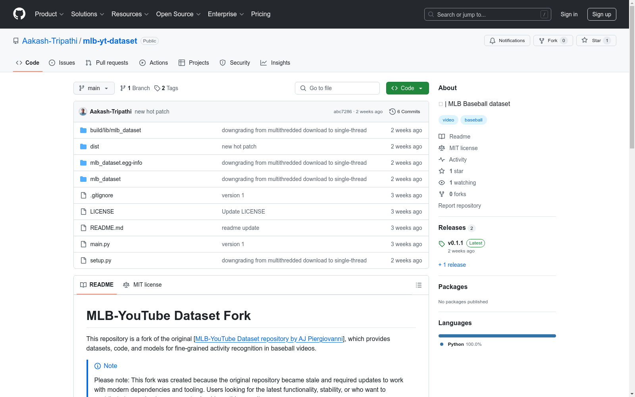This screenshot has height=397, width=635.
Task: Click the Go to file input
Action: point(337,88)
